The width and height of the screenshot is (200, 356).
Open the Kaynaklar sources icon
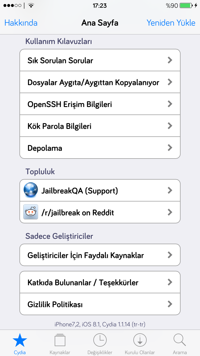[60, 340]
